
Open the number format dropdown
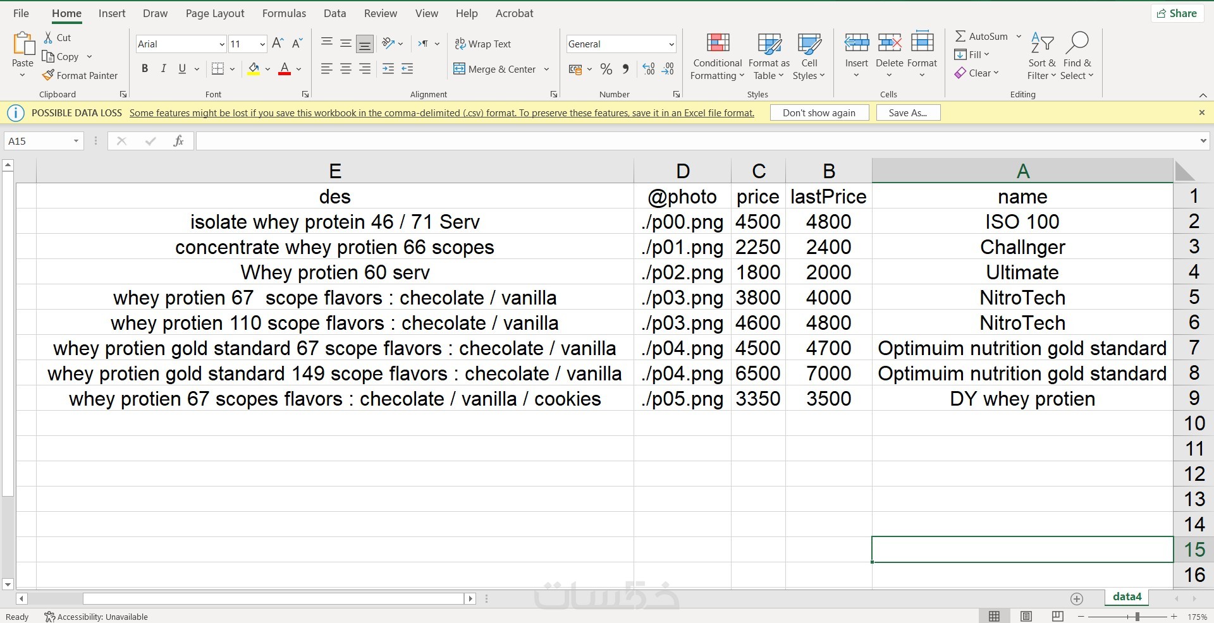pyautogui.click(x=671, y=44)
